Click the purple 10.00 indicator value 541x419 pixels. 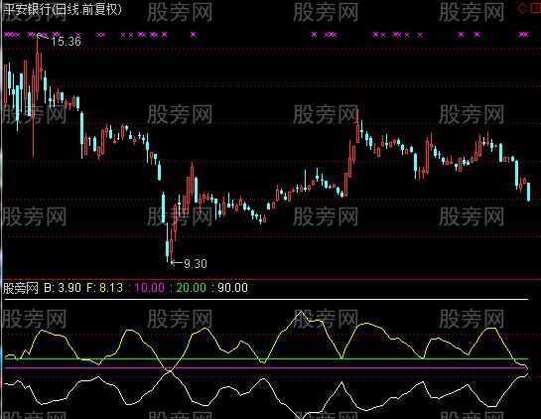tap(149, 288)
